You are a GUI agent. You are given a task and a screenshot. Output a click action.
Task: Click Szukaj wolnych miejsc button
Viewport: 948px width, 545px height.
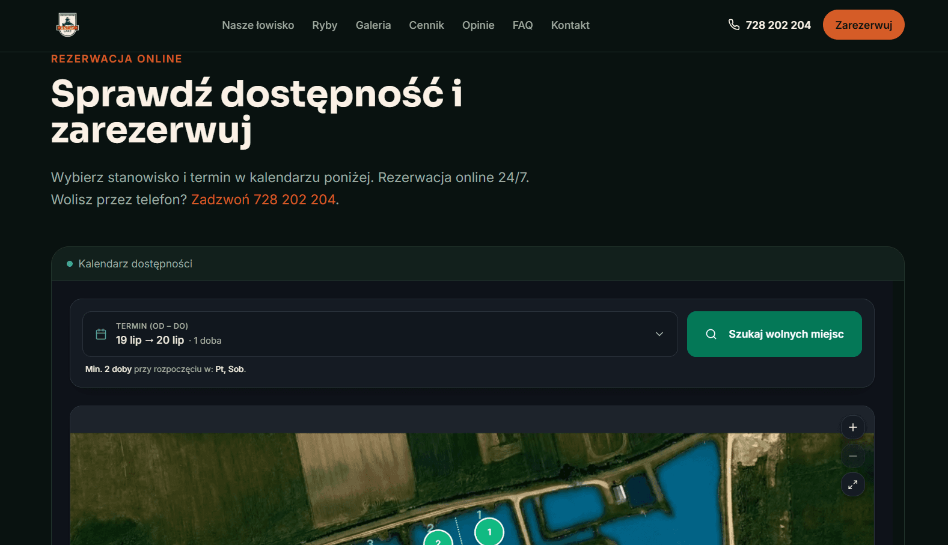[774, 334]
